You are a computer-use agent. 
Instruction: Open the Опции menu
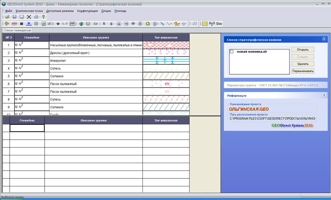[106, 11]
